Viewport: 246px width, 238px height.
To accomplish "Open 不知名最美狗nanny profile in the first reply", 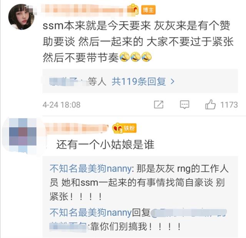I will (91, 169).
